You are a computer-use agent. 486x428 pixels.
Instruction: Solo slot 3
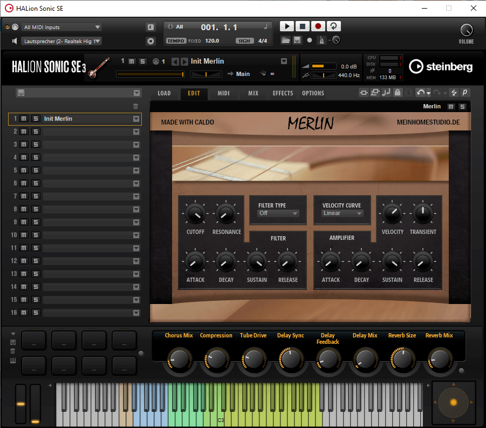(36, 144)
